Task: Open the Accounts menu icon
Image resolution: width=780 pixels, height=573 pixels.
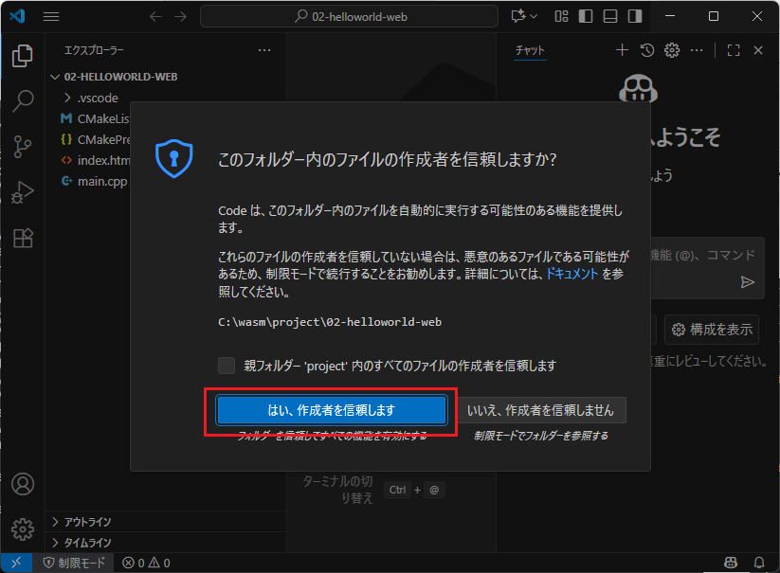Action: click(x=23, y=484)
